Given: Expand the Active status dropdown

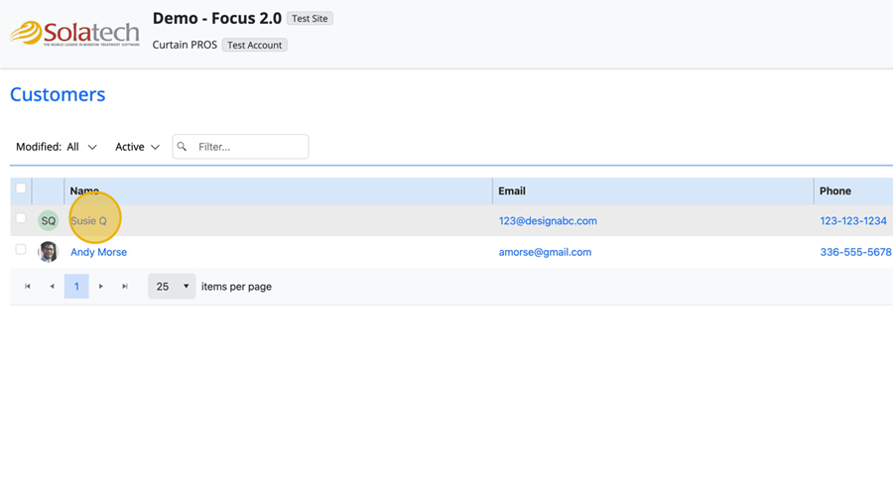Looking at the screenshot, I should tap(137, 147).
